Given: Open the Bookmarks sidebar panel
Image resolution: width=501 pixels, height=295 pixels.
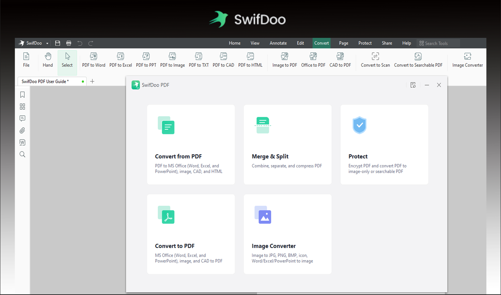Looking at the screenshot, I should pyautogui.click(x=22, y=95).
